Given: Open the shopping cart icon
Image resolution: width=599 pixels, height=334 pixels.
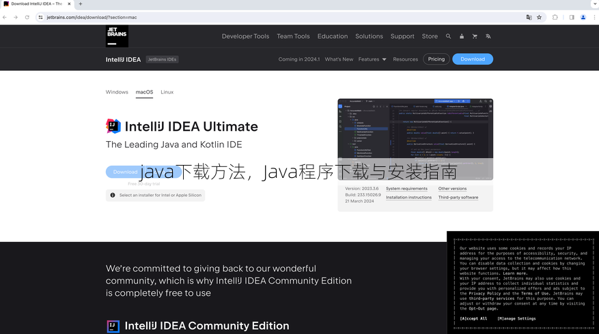Looking at the screenshot, I should [475, 36].
